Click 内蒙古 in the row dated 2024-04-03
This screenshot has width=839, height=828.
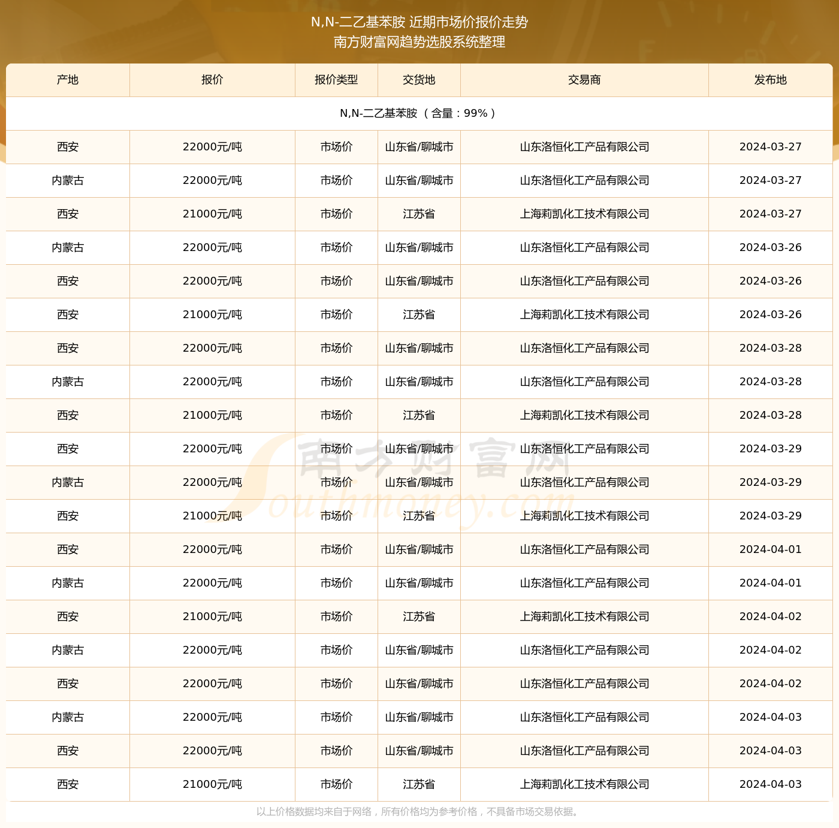tap(68, 717)
